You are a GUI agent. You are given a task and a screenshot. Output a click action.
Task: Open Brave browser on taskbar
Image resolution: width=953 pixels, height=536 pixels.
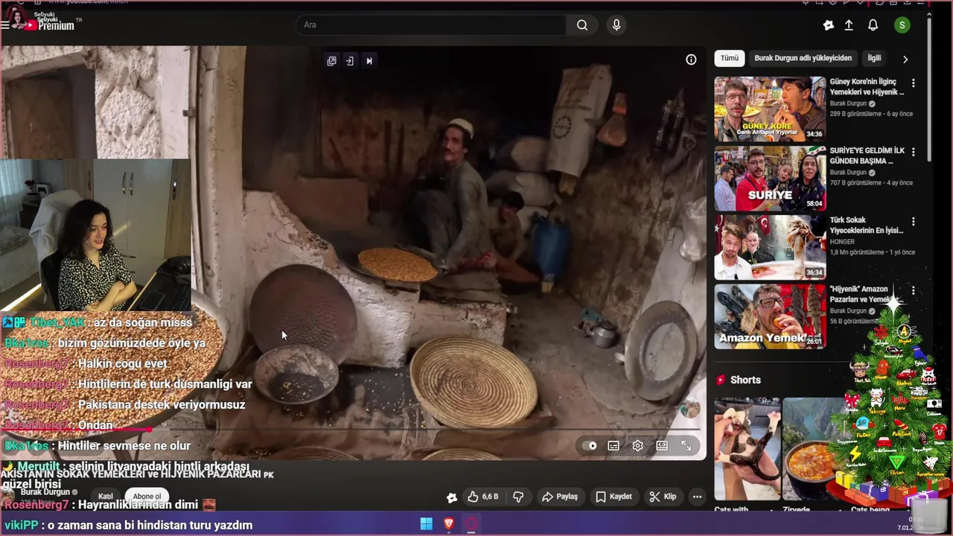click(x=448, y=523)
